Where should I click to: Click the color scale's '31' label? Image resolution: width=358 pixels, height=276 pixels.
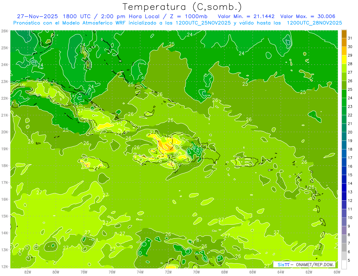tap(350, 38)
